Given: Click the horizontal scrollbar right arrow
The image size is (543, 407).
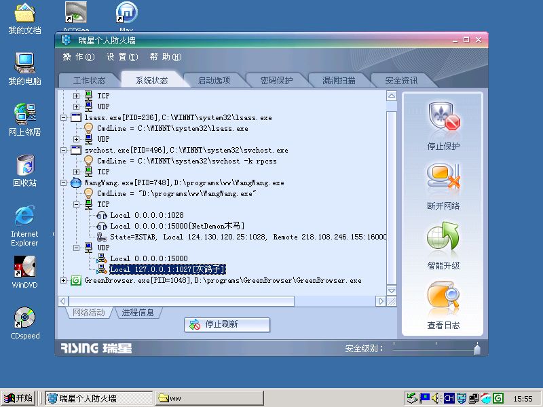Looking at the screenshot, I should [x=381, y=301].
